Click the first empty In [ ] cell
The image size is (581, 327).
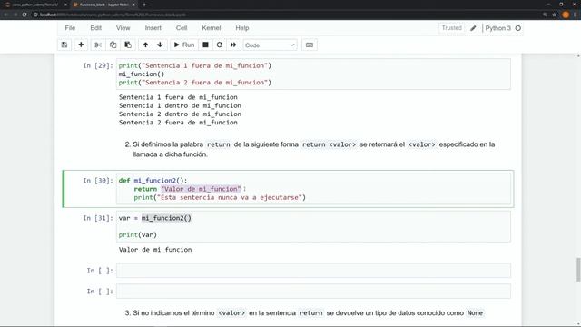(x=313, y=271)
